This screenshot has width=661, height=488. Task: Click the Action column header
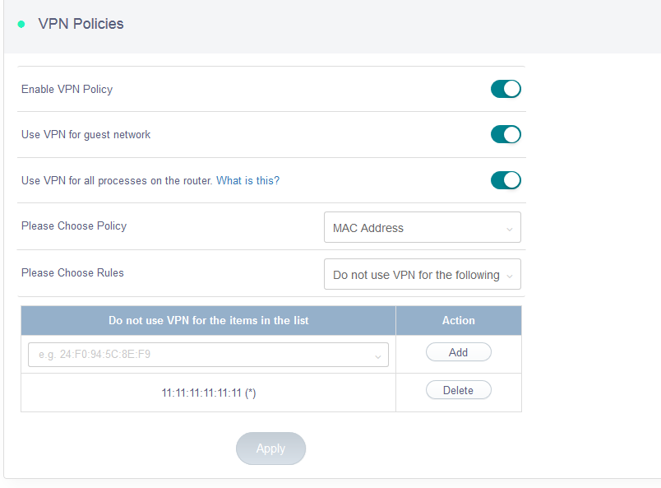pyautogui.click(x=458, y=320)
